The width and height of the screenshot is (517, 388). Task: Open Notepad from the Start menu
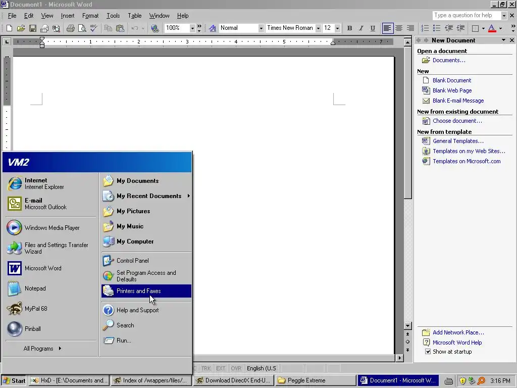click(x=51, y=288)
